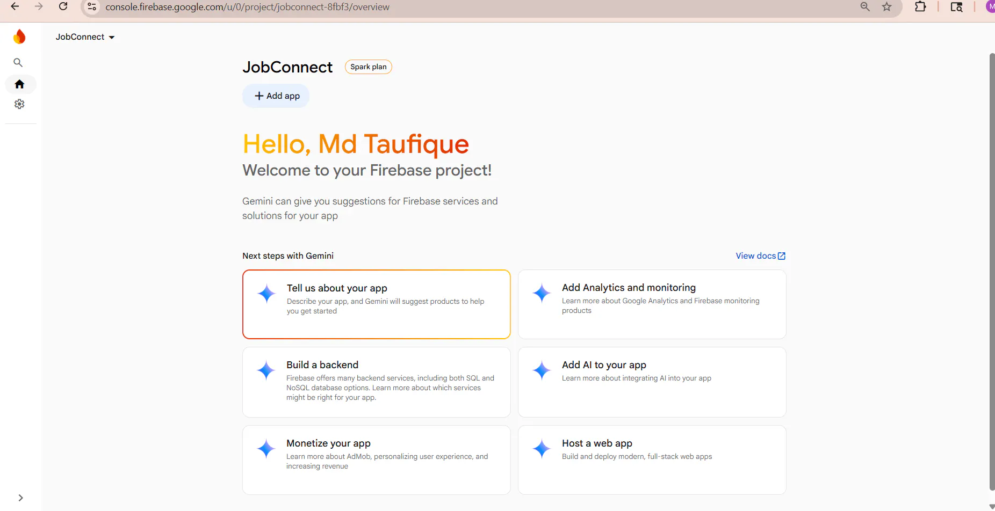Click the Welcome to your Firebase project text
This screenshot has width=995, height=511.
[367, 171]
